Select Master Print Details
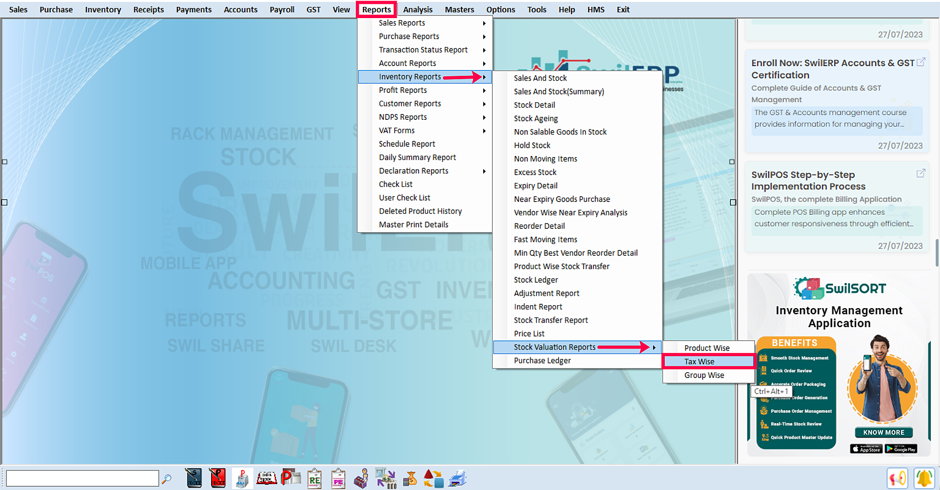 (x=424, y=224)
